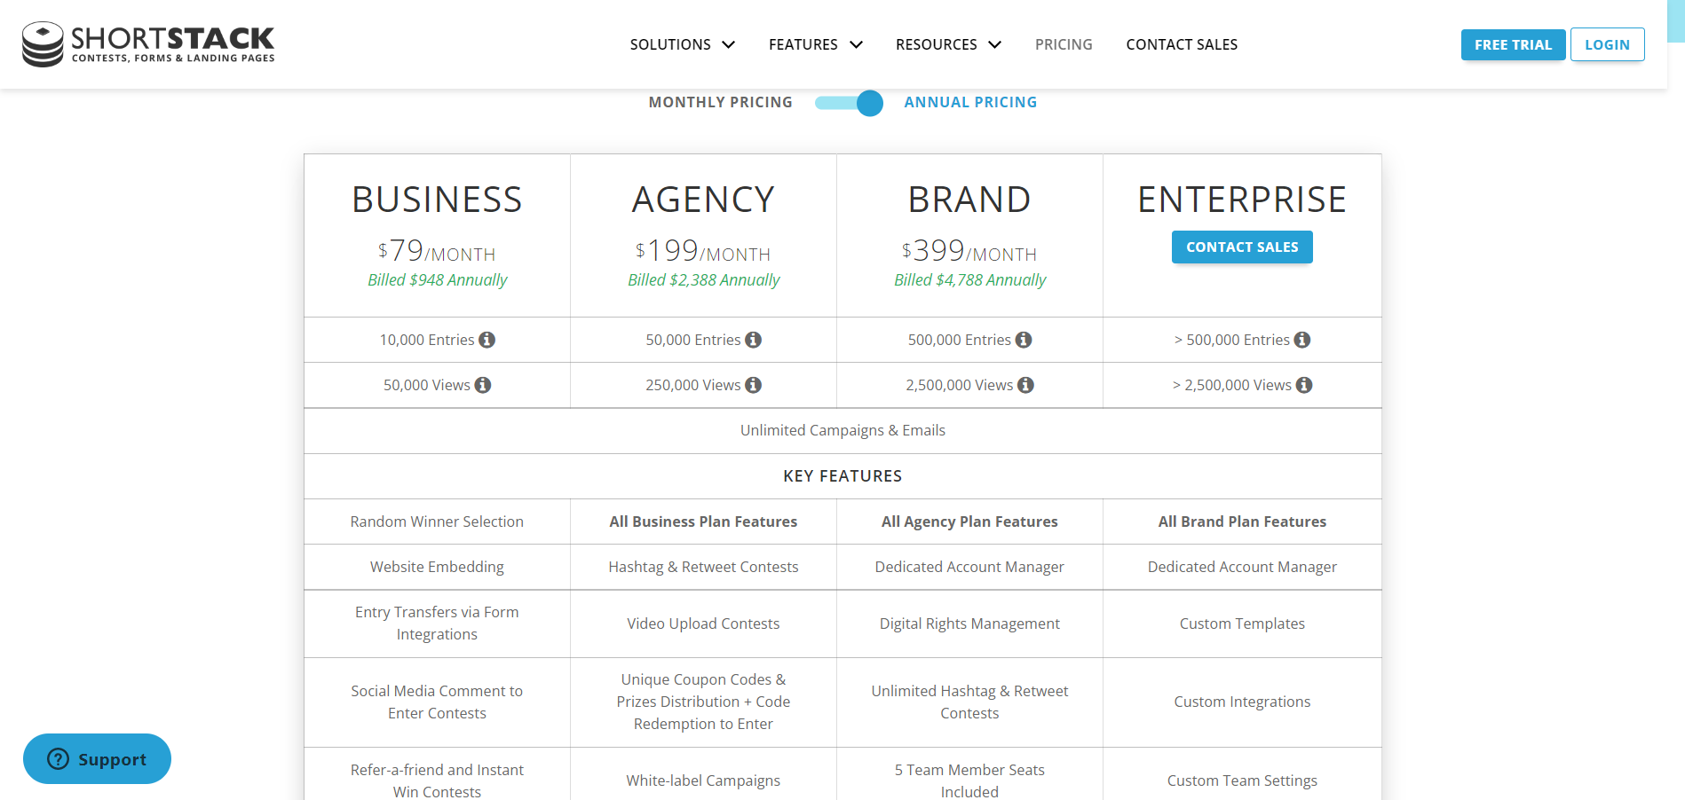
Task: Open Contact Sales in navigation bar
Action: (1182, 44)
